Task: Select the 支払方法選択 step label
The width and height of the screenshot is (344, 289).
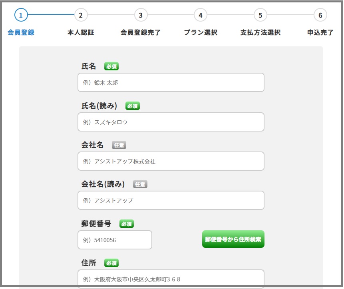Action: [x=260, y=32]
